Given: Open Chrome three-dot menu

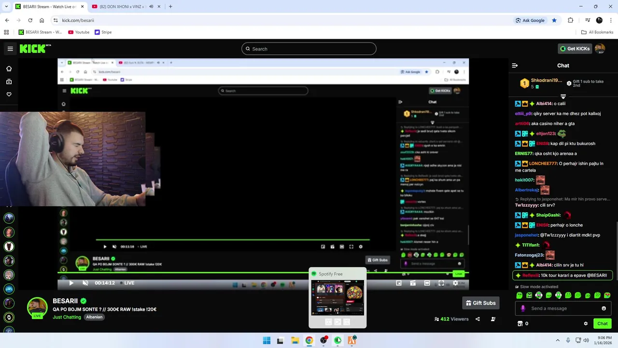Looking at the screenshot, I should [x=611, y=20].
